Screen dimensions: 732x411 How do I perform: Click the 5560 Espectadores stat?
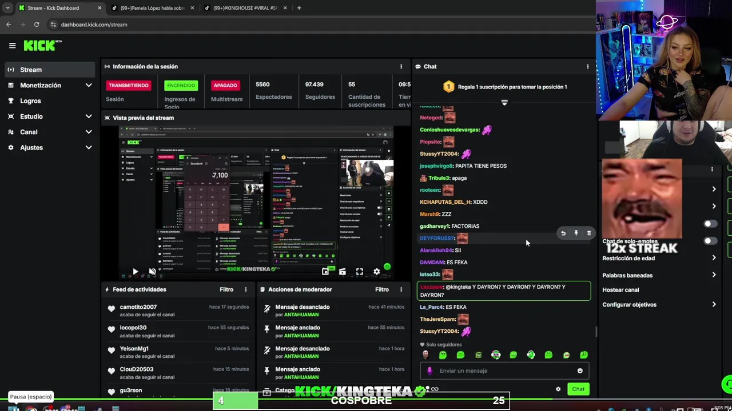(273, 90)
